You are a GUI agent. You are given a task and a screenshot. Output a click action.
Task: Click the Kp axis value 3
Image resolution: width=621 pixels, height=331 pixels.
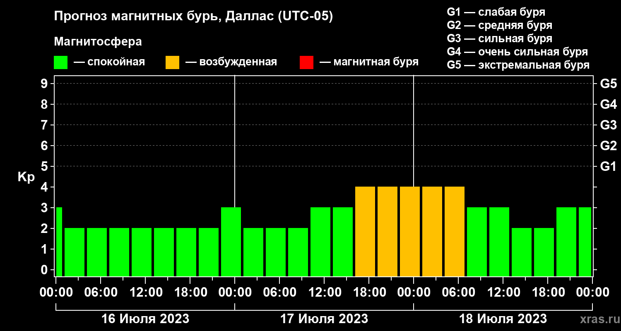(x=45, y=208)
